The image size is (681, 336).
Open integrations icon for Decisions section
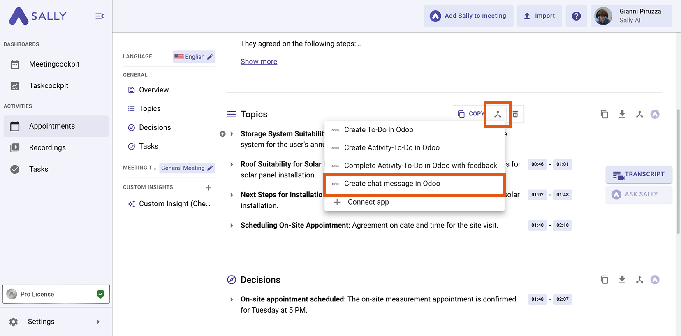[639, 280]
